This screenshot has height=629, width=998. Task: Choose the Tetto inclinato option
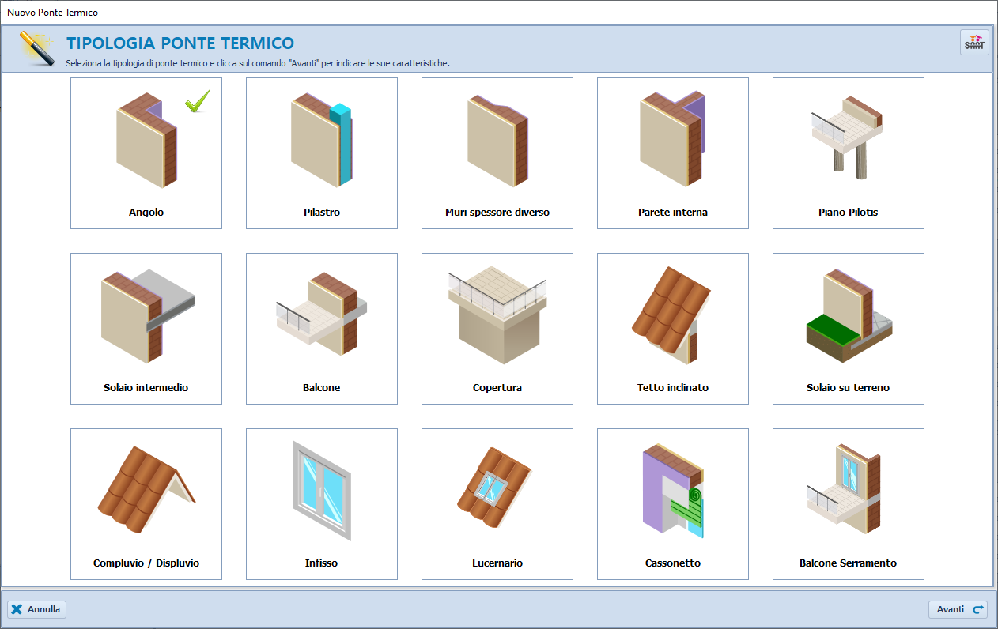point(673,329)
